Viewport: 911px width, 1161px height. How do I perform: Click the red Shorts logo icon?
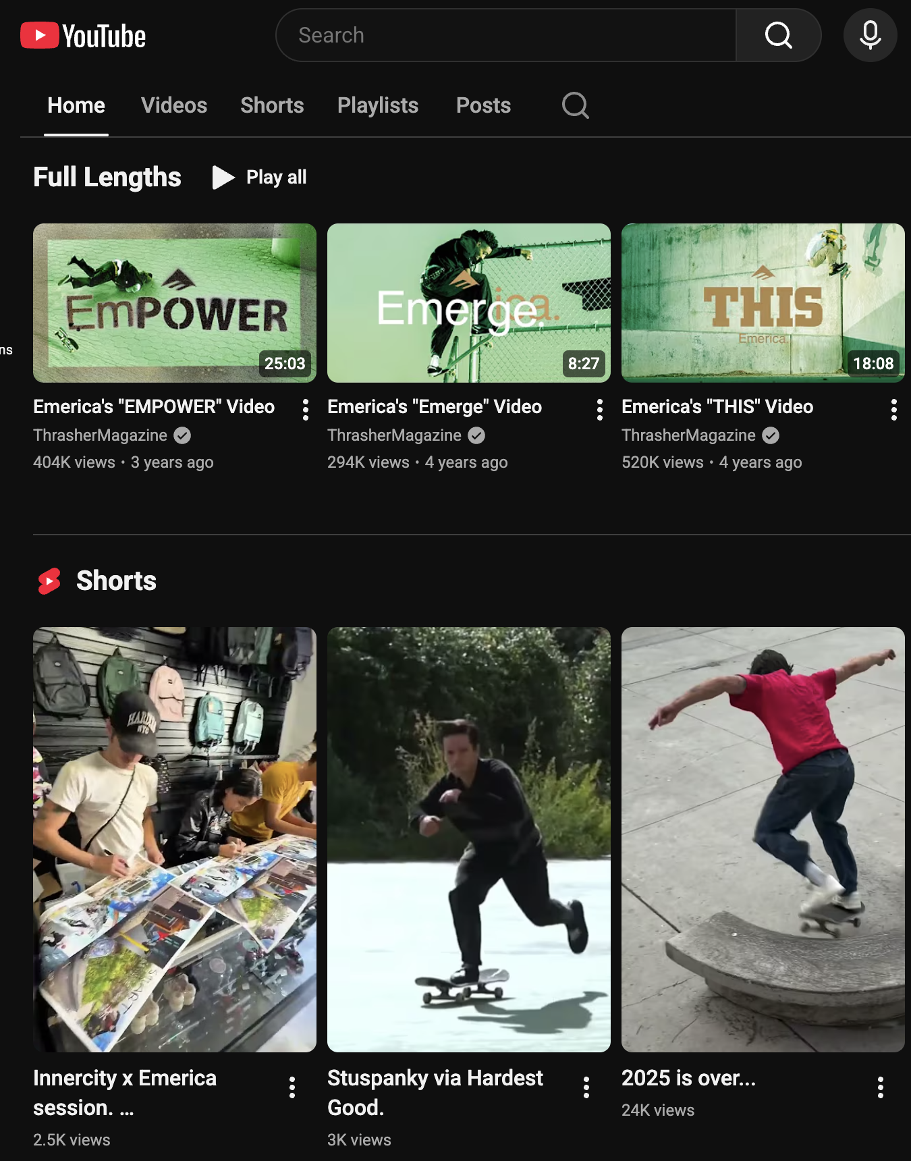pos(49,581)
